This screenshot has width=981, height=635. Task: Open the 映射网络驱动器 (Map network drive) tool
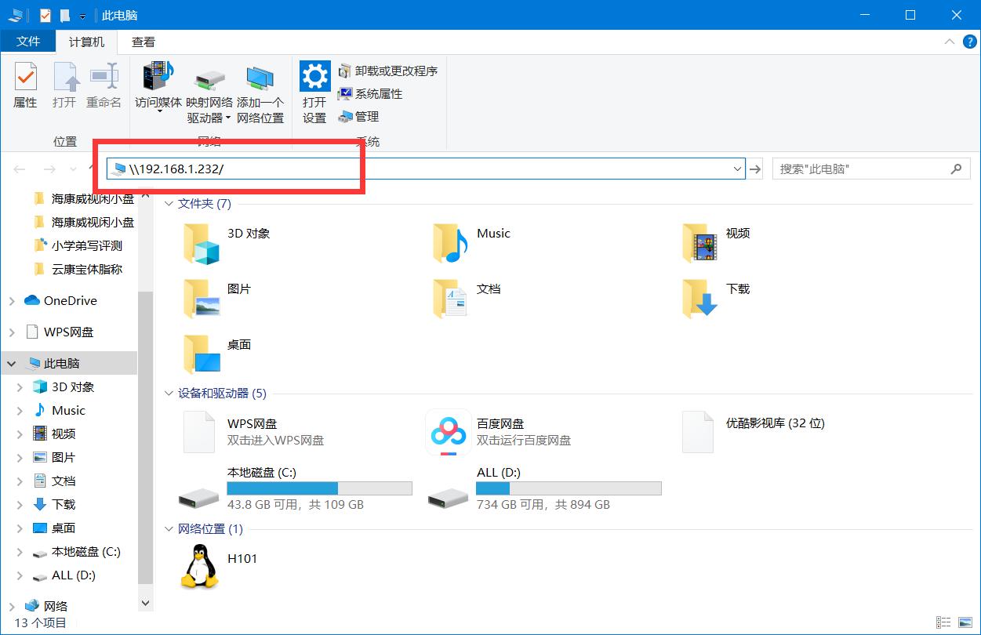pos(208,92)
